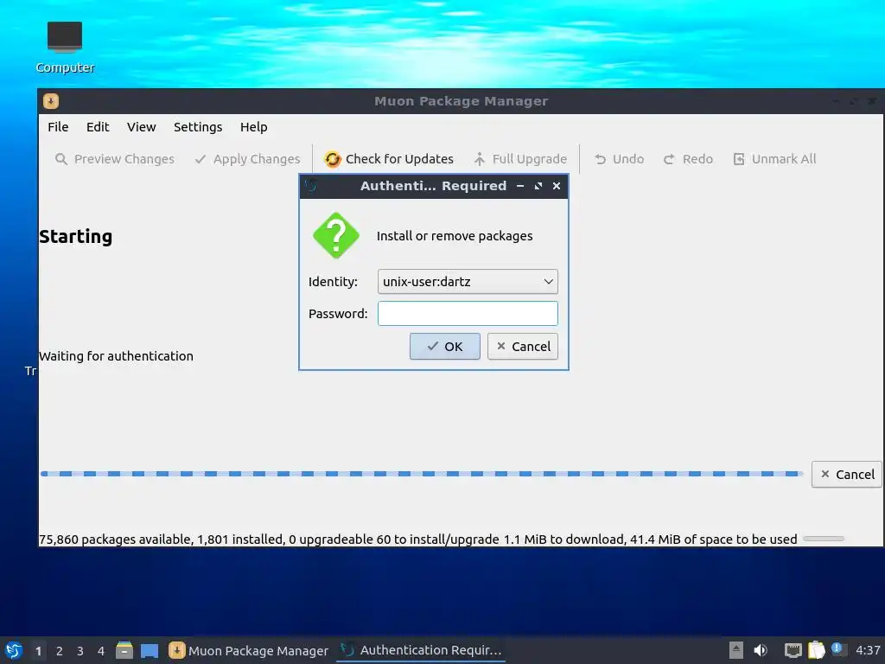Open the Help menu
The width and height of the screenshot is (885, 664).
(x=253, y=127)
